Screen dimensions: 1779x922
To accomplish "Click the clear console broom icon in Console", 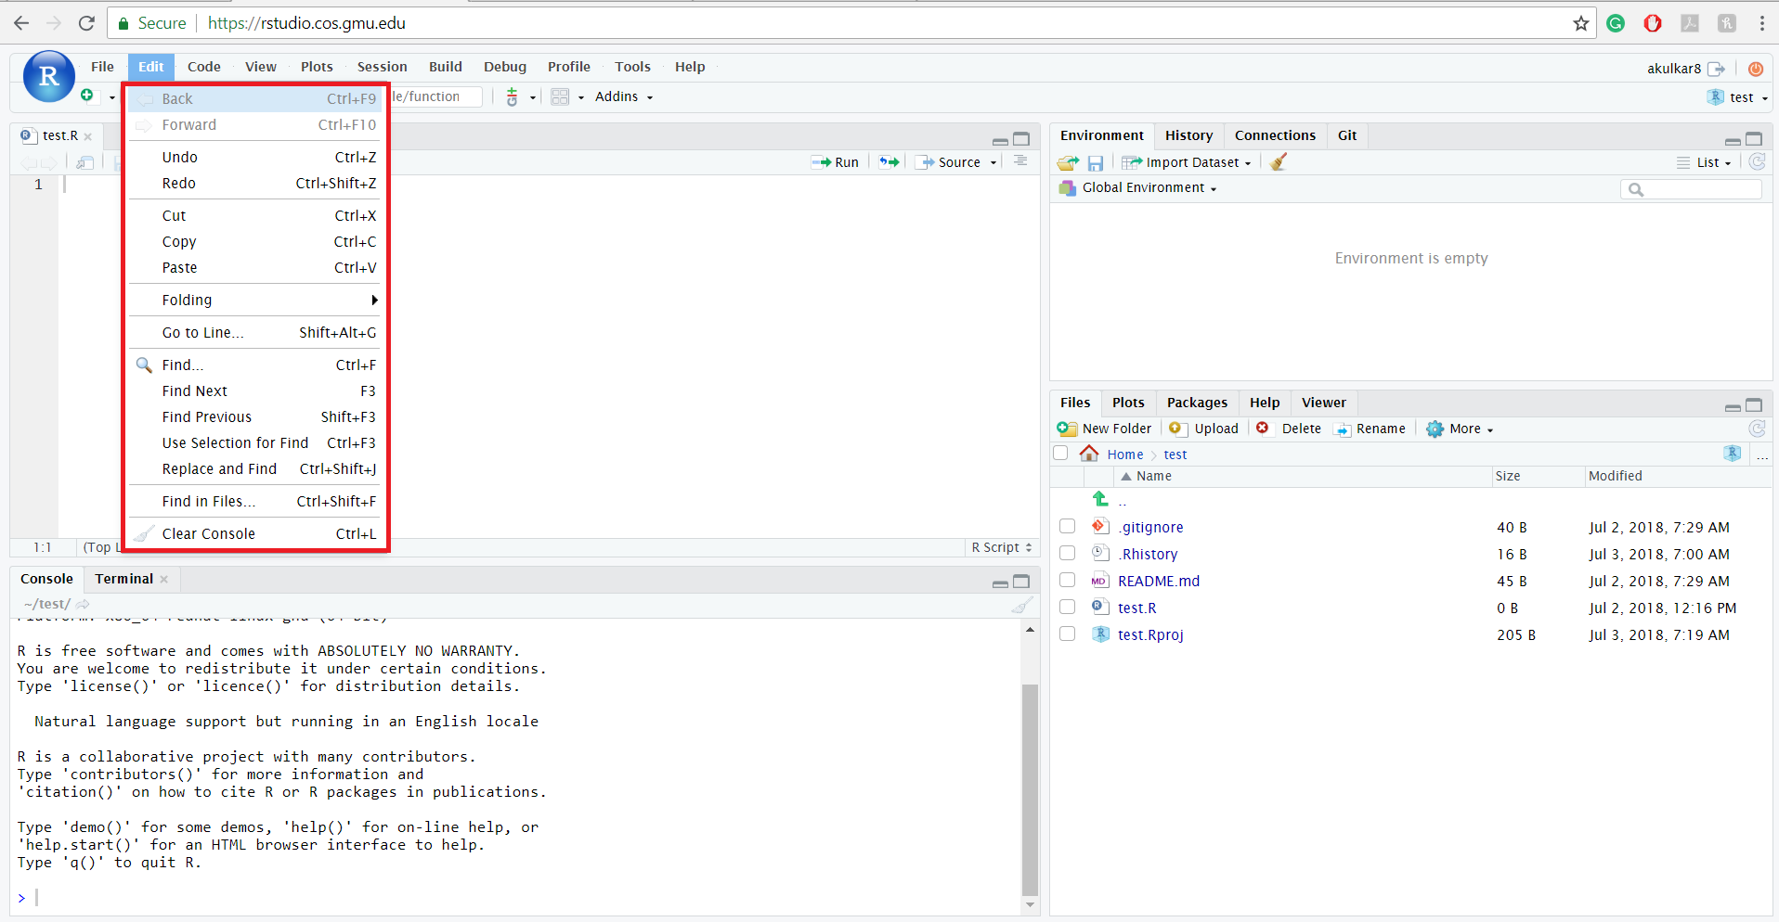I will tap(1021, 606).
